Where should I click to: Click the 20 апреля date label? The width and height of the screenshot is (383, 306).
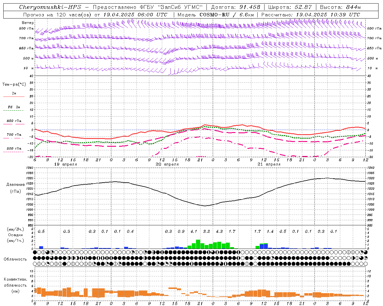tap(167, 164)
